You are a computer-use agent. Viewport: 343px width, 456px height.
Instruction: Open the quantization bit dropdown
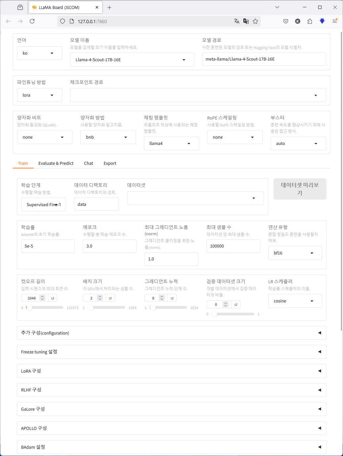pyautogui.click(x=45, y=137)
